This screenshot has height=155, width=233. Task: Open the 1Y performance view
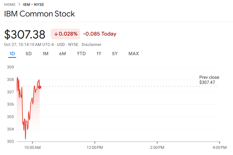[99, 54]
